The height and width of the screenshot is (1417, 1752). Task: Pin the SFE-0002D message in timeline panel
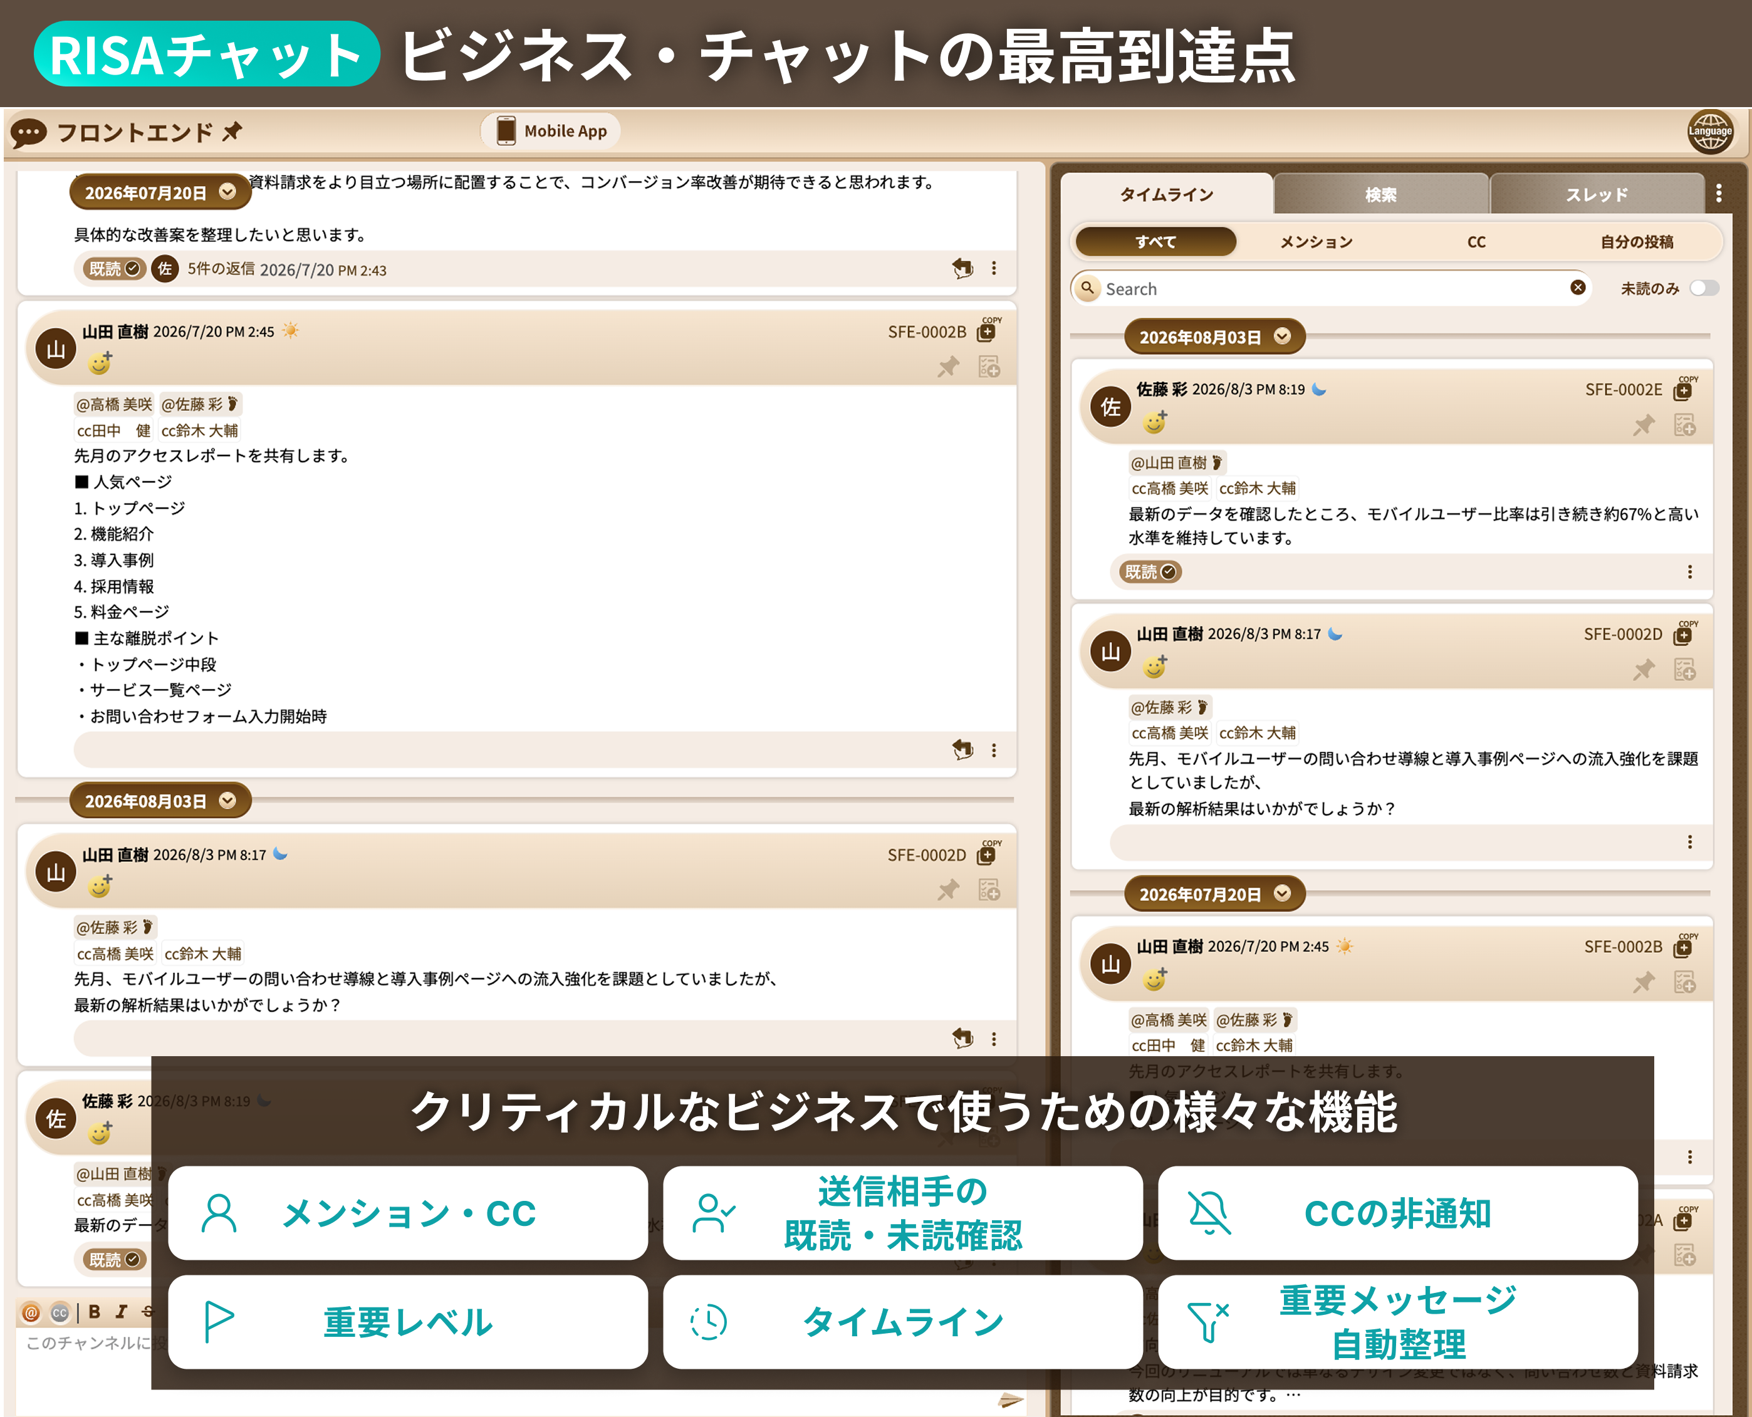(x=1644, y=670)
